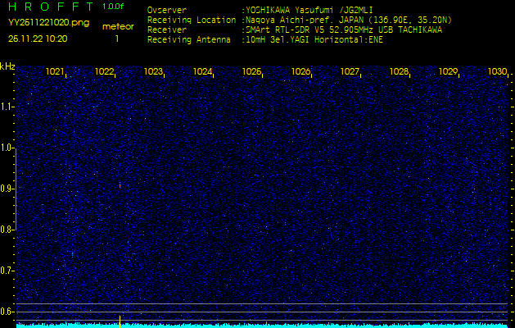The image size is (515, 328).
Task: Select the 1027 time marker
Action: pyautogui.click(x=350, y=72)
